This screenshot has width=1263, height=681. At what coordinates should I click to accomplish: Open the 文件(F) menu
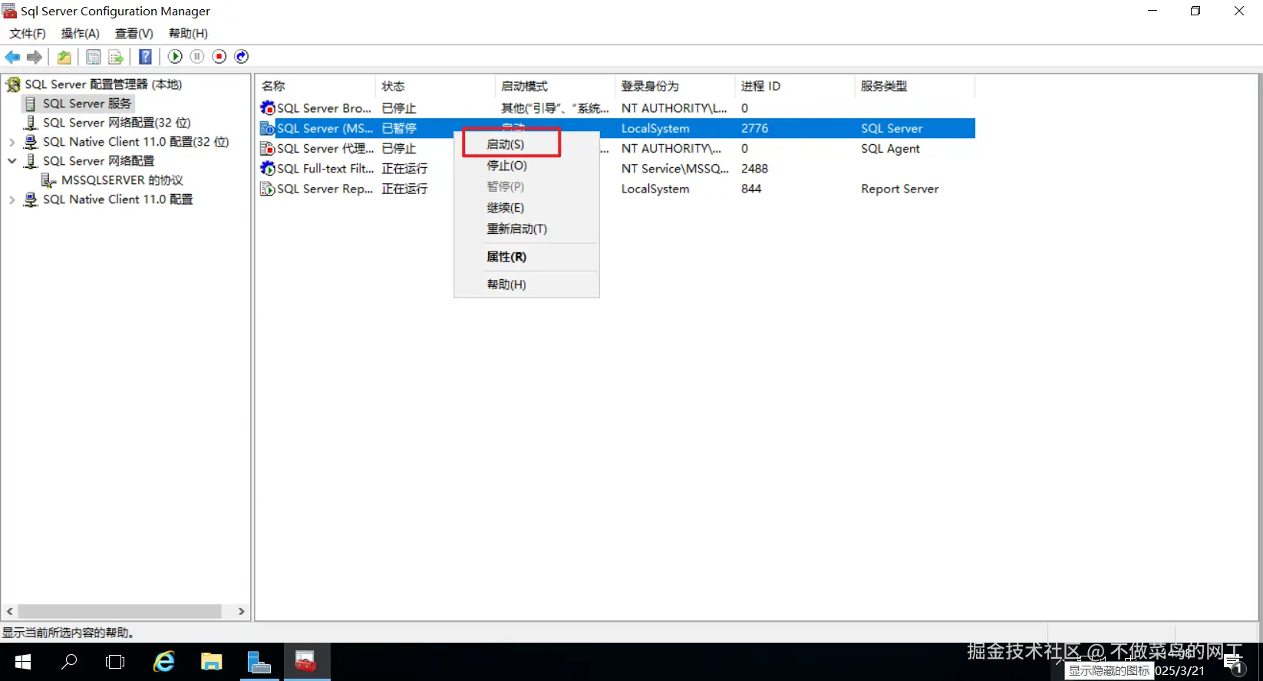point(28,34)
